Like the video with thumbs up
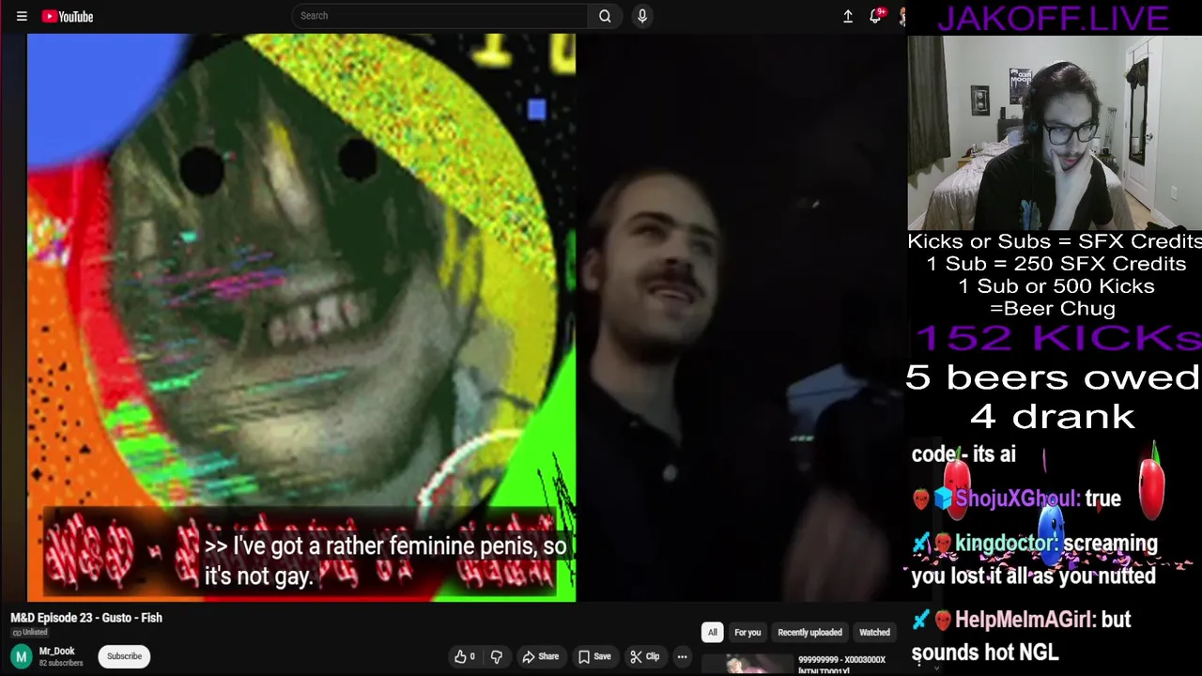Screen dimensions: 1202x676 pos(465,656)
